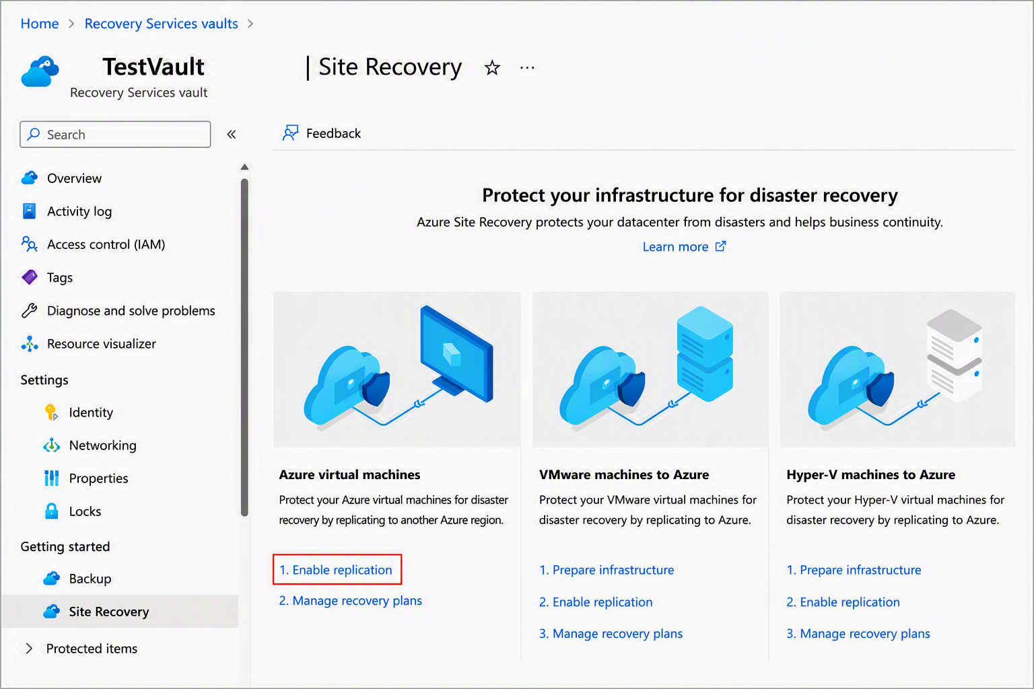
Task: Open the Learn more link
Action: pos(675,247)
